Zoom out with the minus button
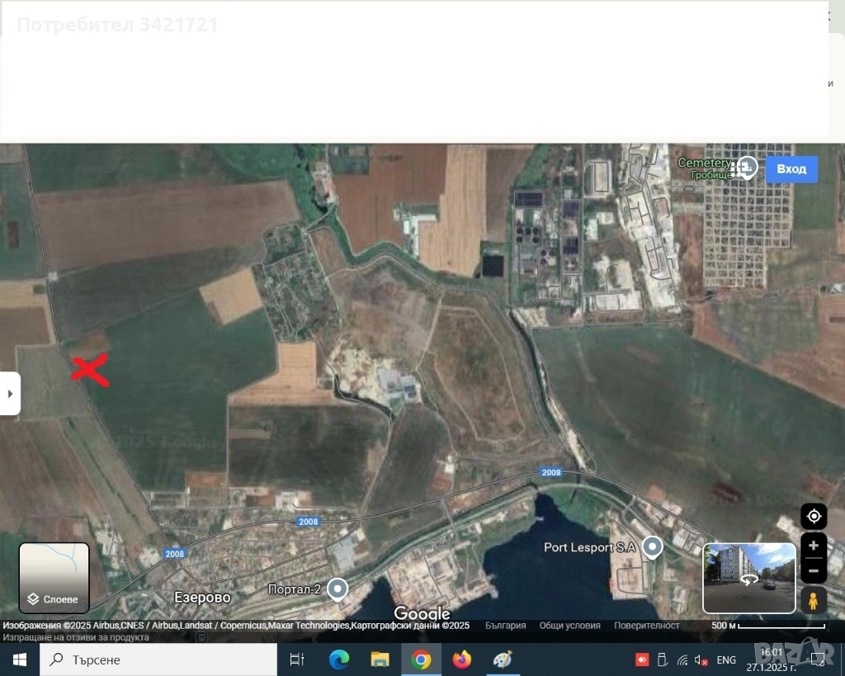The height and width of the screenshot is (676, 845). click(814, 570)
